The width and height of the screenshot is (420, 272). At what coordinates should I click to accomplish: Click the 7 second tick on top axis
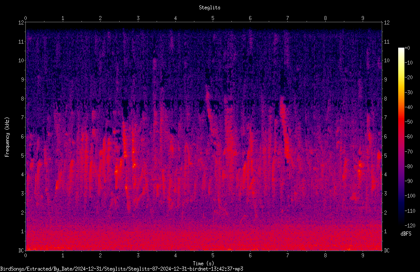tap(288, 18)
